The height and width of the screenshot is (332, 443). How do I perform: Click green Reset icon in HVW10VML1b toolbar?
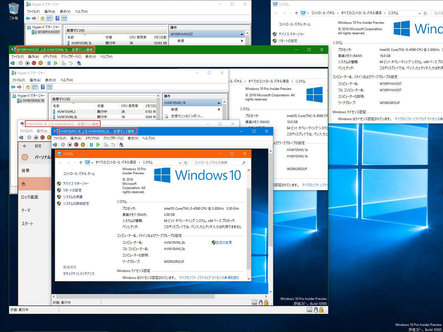coord(56,63)
